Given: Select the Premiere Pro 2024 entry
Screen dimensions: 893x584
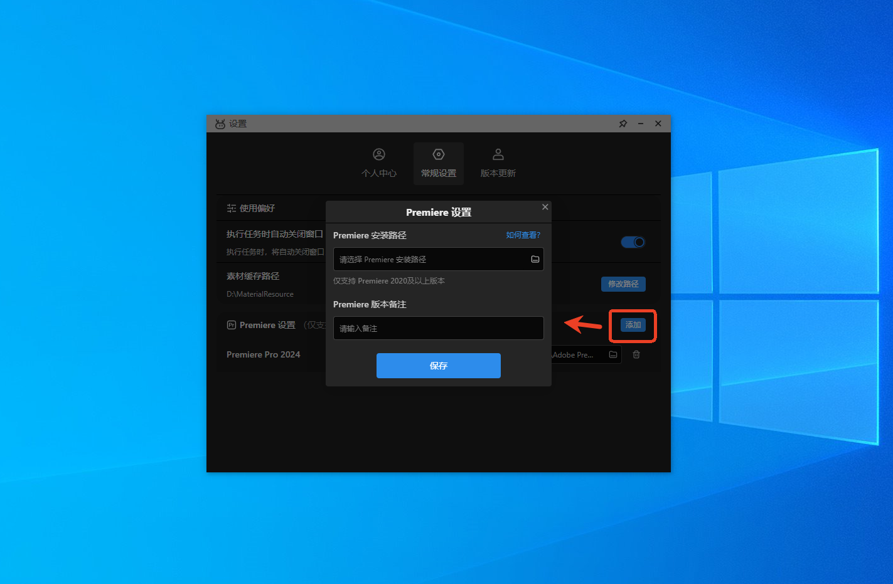Looking at the screenshot, I should pos(264,354).
